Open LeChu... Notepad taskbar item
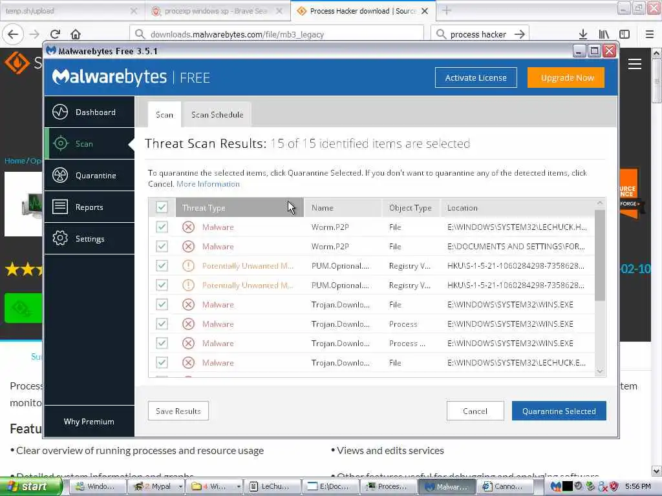 (x=272, y=486)
